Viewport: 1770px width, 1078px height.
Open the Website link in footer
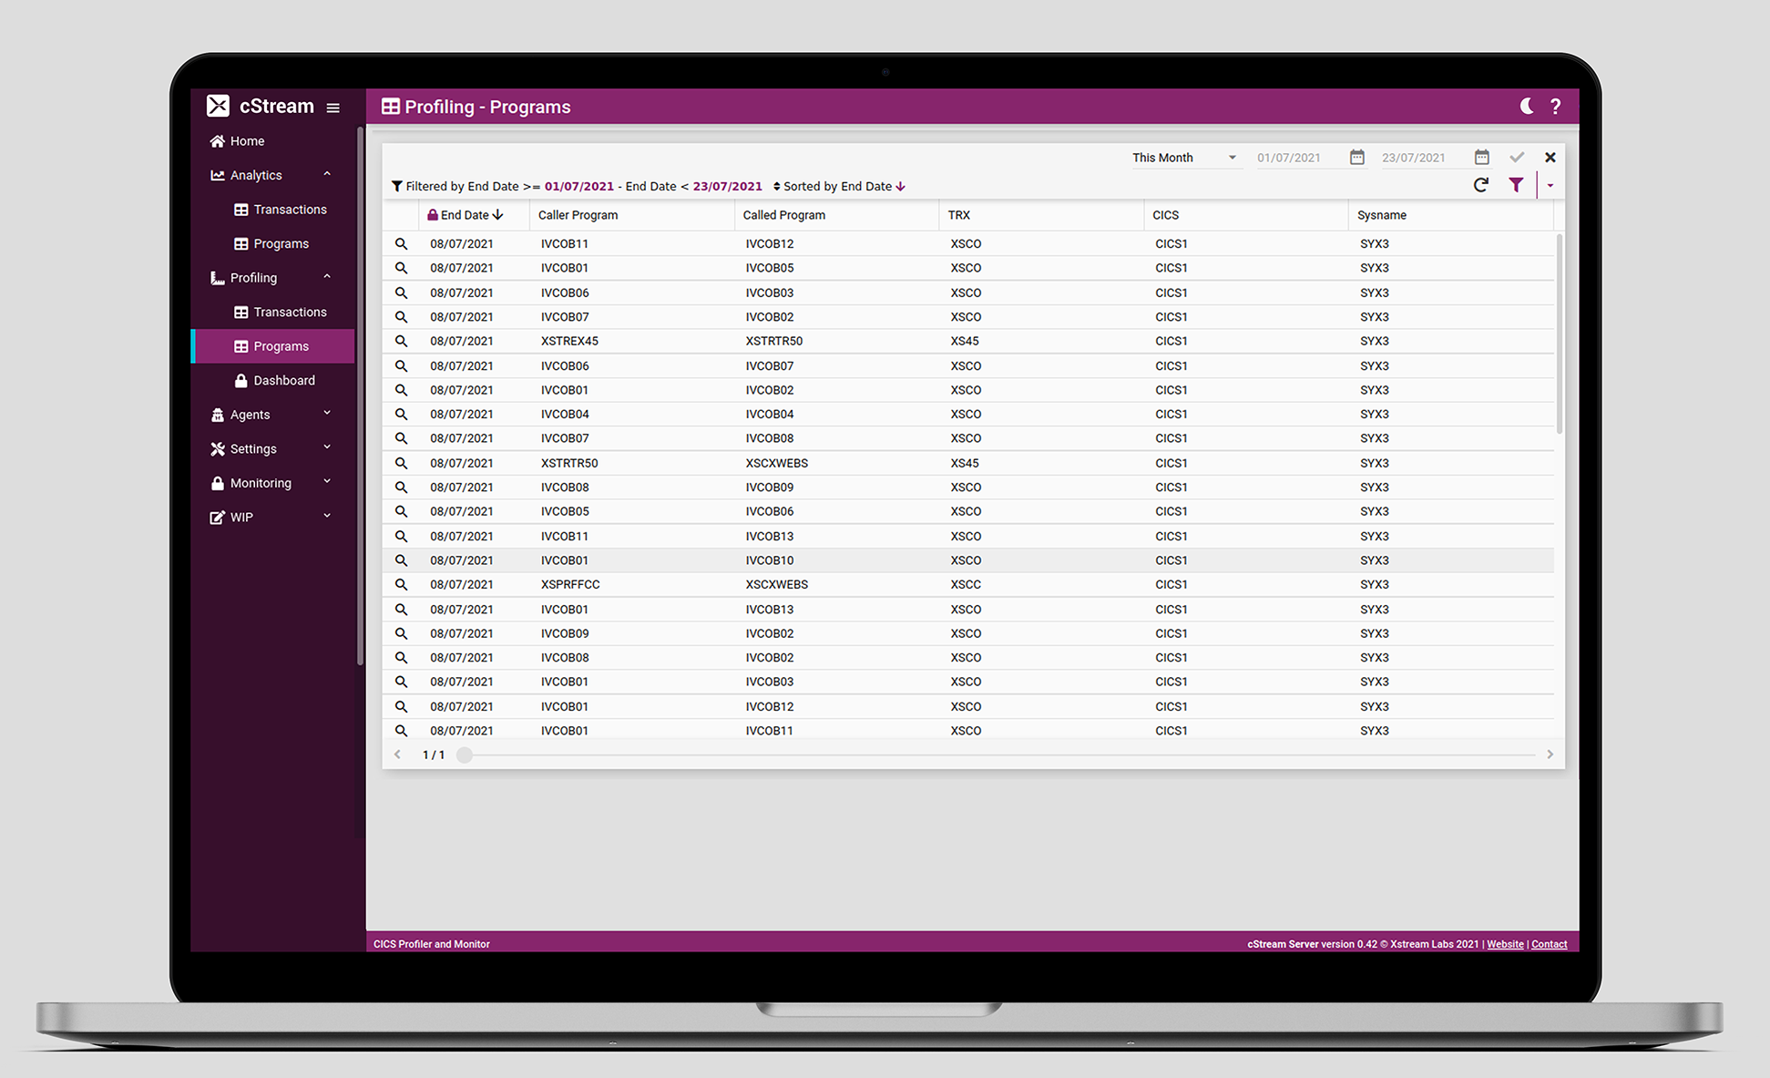click(x=1505, y=944)
